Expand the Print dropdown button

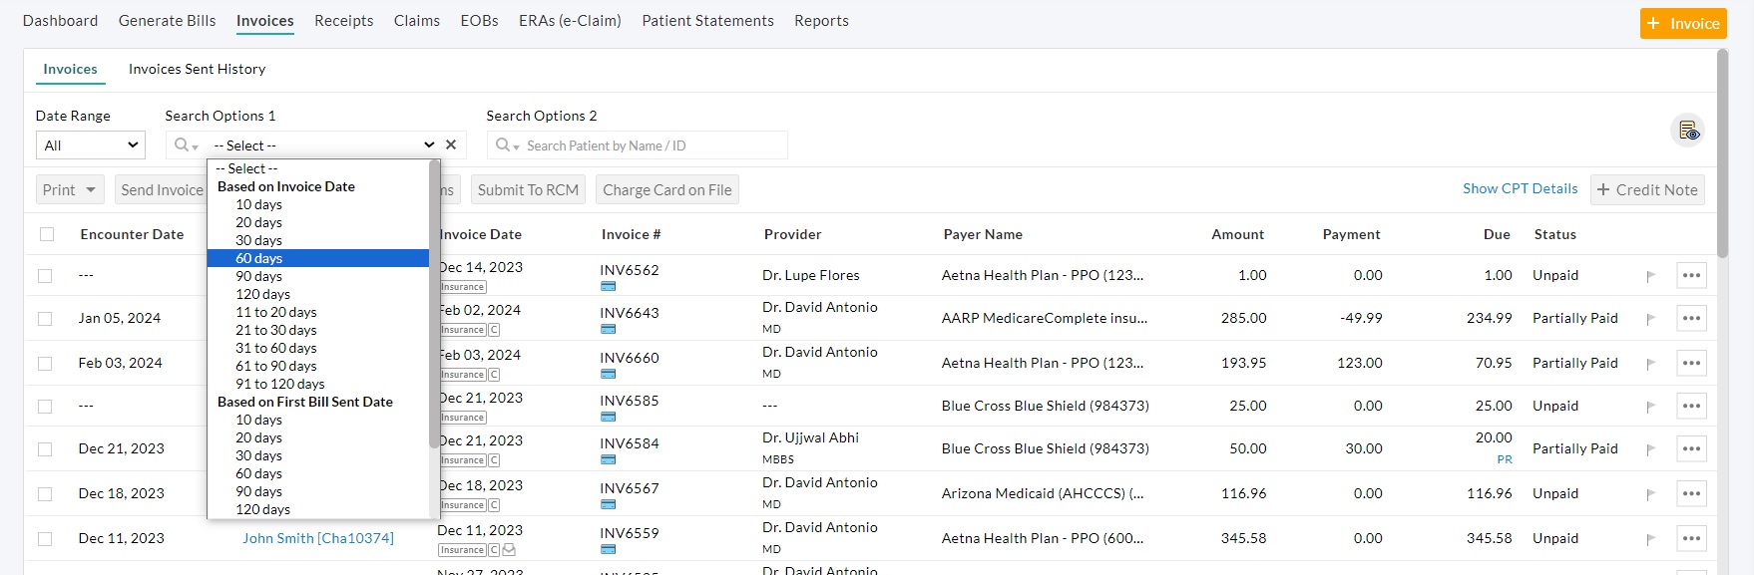click(x=70, y=190)
